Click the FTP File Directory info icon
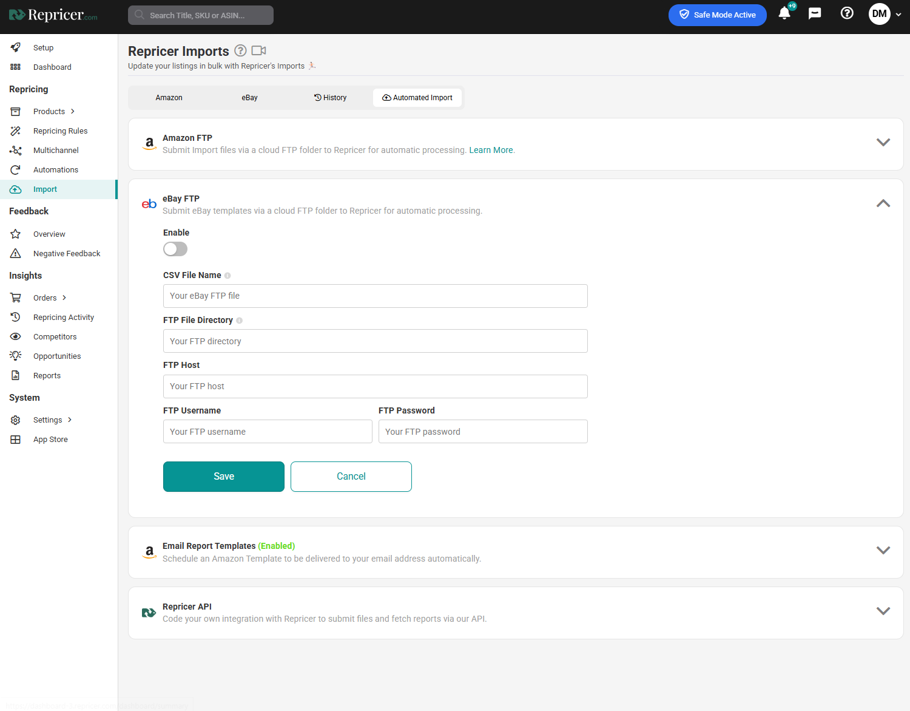 coord(239,321)
